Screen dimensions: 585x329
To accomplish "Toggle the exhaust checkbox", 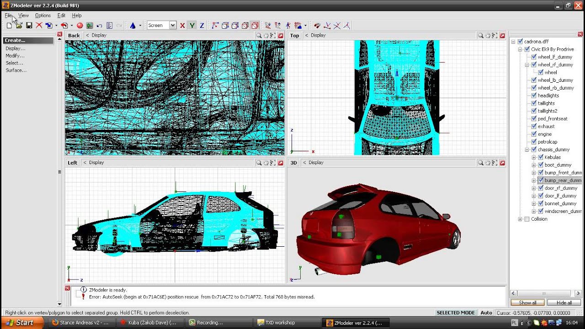I will click(534, 127).
